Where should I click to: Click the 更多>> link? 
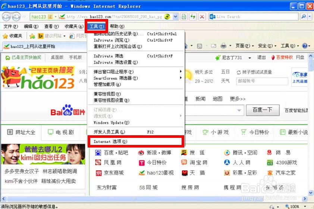(238, 99)
